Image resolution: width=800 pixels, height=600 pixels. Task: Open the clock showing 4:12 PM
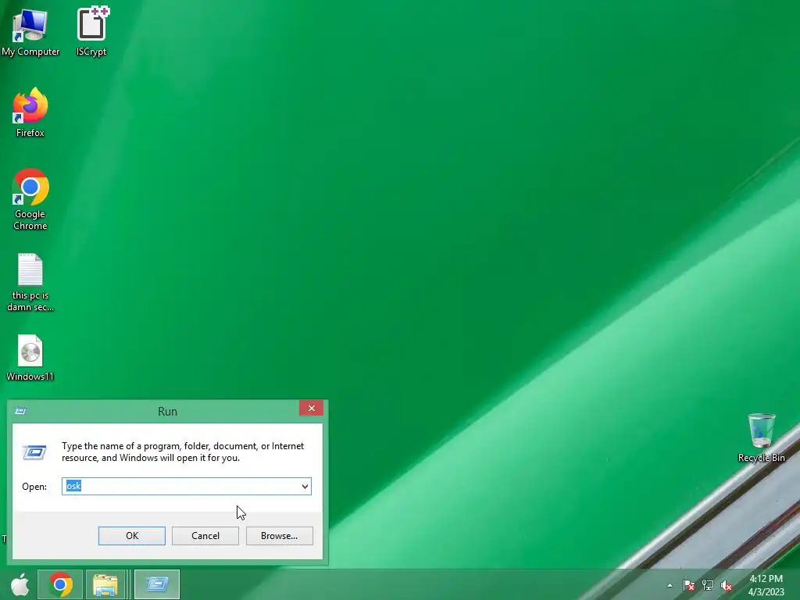[x=766, y=579]
